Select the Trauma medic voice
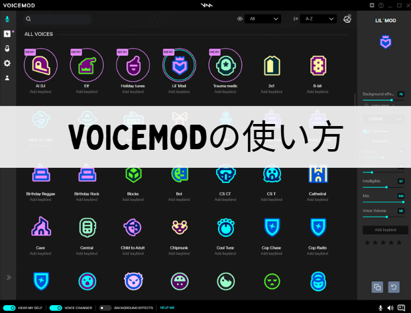The height and width of the screenshot is (313, 411). pos(225,65)
